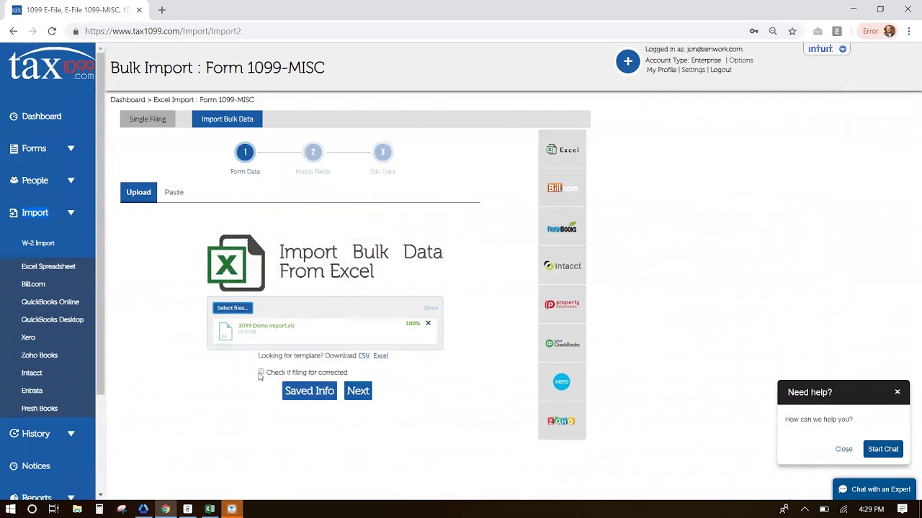Open QuickBooks Online import in sidebar
922x518 pixels.
tap(50, 302)
